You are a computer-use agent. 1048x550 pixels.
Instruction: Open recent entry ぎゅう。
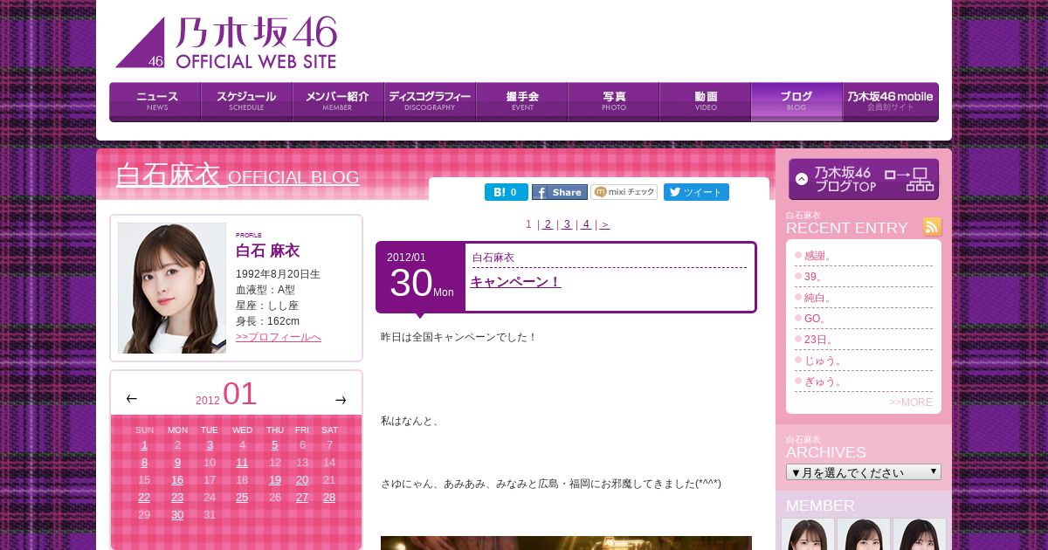(824, 382)
